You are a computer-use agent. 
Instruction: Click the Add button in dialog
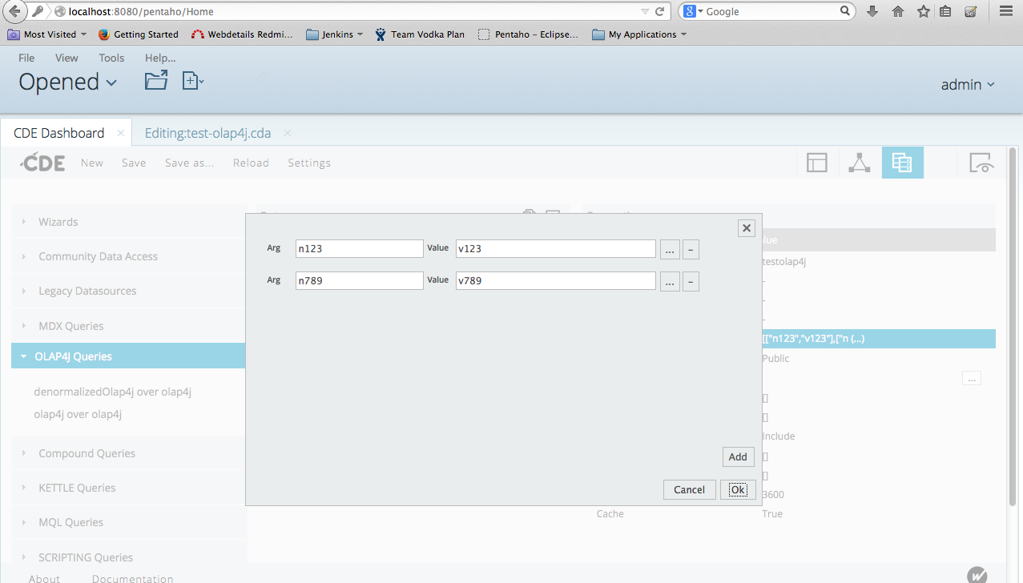[738, 456]
